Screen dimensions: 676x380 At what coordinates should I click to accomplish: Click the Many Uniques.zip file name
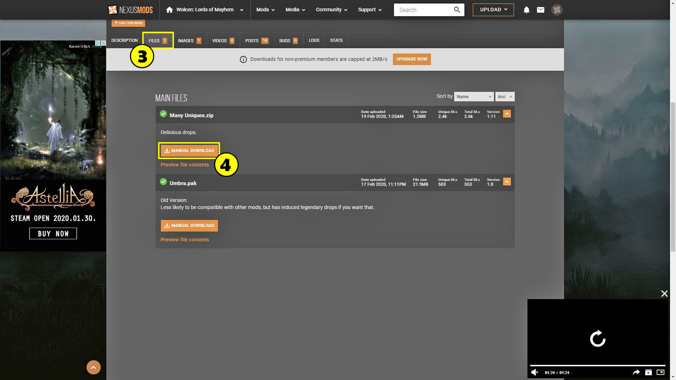pyautogui.click(x=192, y=115)
